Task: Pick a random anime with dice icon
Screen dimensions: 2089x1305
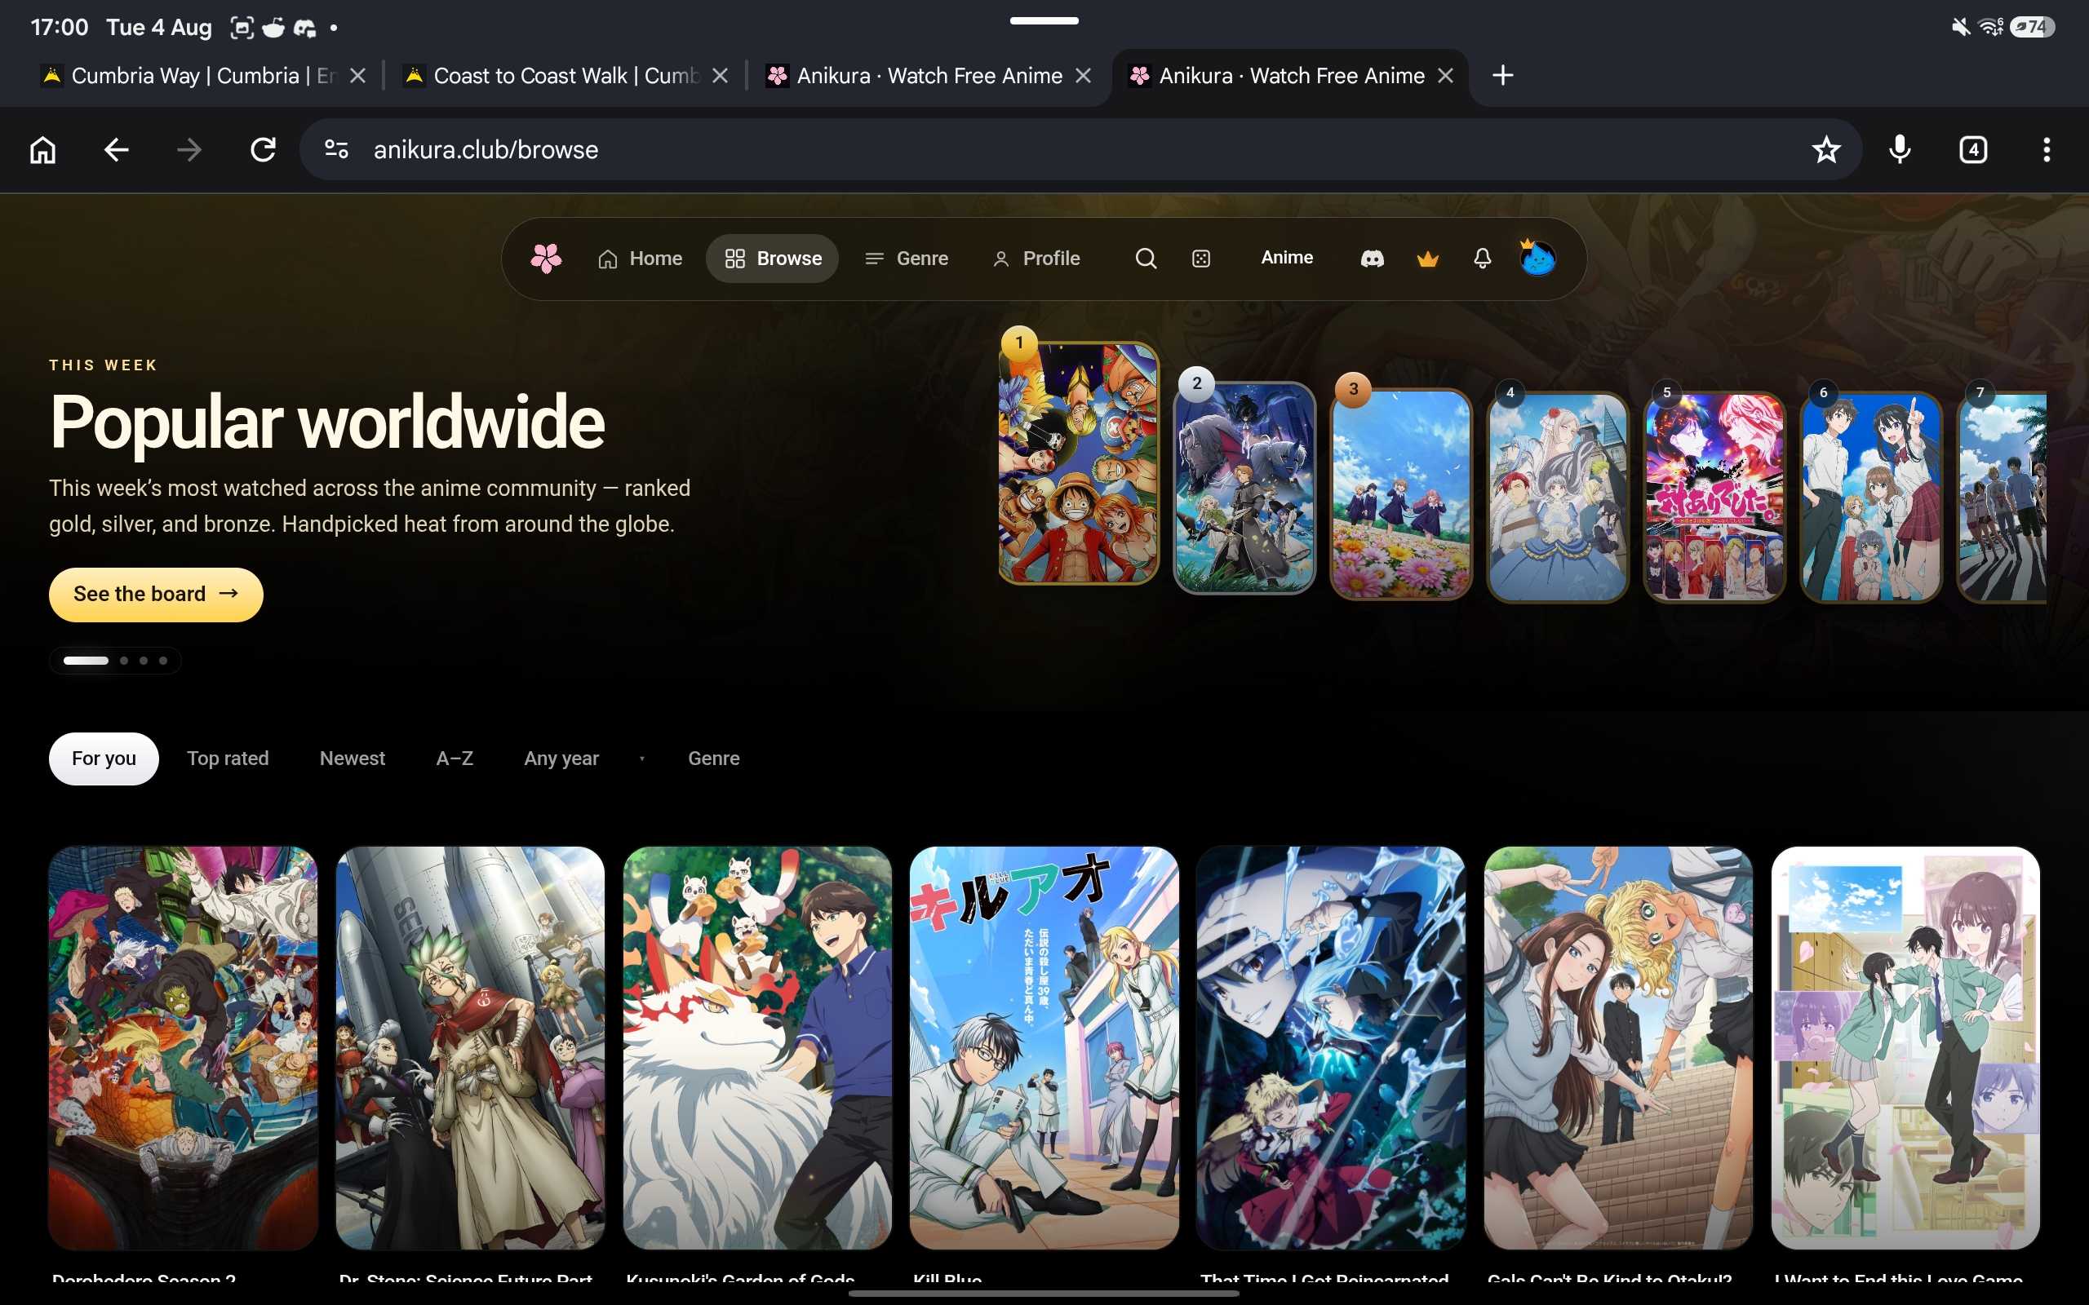Action: (x=1200, y=258)
